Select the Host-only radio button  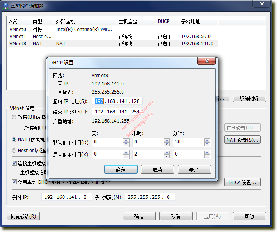click(14, 151)
